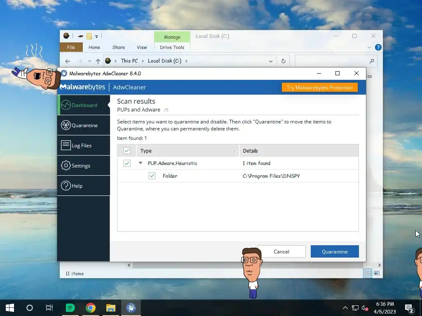The height and width of the screenshot is (316, 422).
Task: Click the New Folder quick access icon
Action: pos(89,36)
